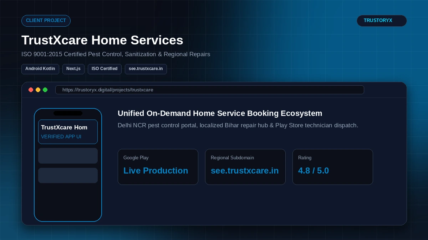Viewport: 428px width, 240px height.
Task: Click the CLIENT PROJECT badge
Action: 46,21
